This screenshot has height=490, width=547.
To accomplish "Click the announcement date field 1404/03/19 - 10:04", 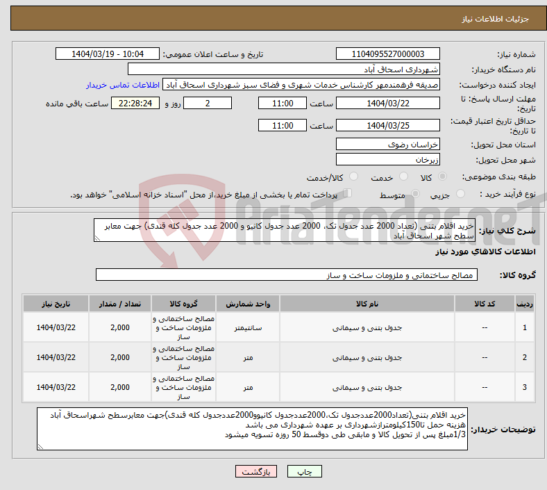I will (108, 54).
